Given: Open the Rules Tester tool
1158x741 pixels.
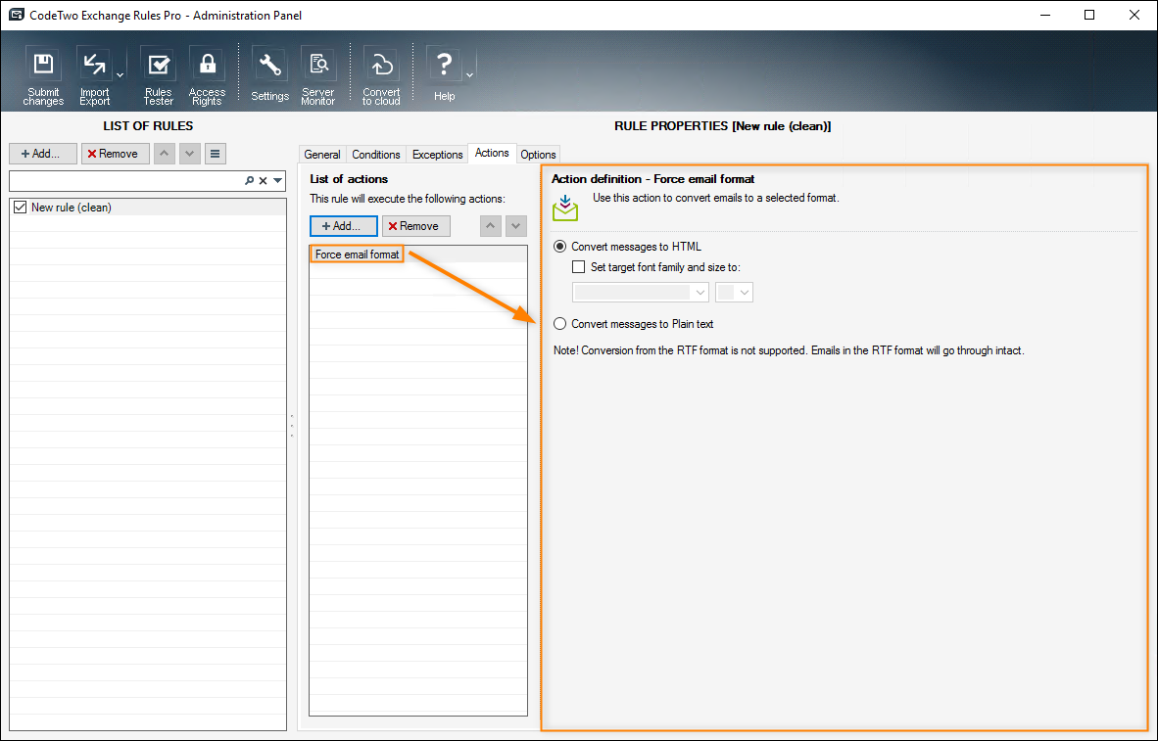Looking at the screenshot, I should coord(158,75).
